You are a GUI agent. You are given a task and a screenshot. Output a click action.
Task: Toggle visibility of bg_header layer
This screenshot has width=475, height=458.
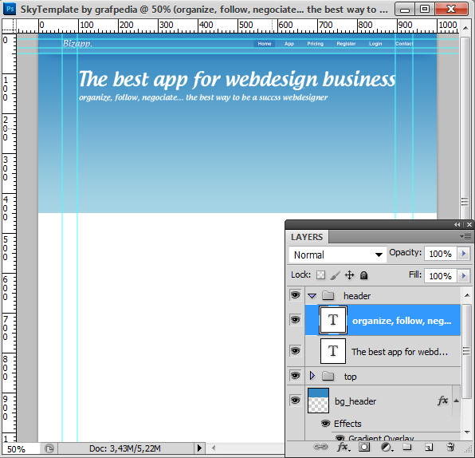(x=296, y=401)
